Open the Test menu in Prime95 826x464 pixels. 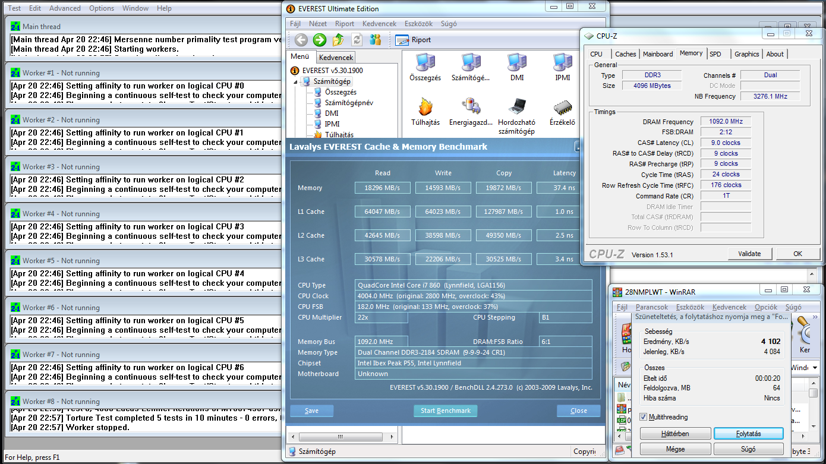pyautogui.click(x=14, y=8)
